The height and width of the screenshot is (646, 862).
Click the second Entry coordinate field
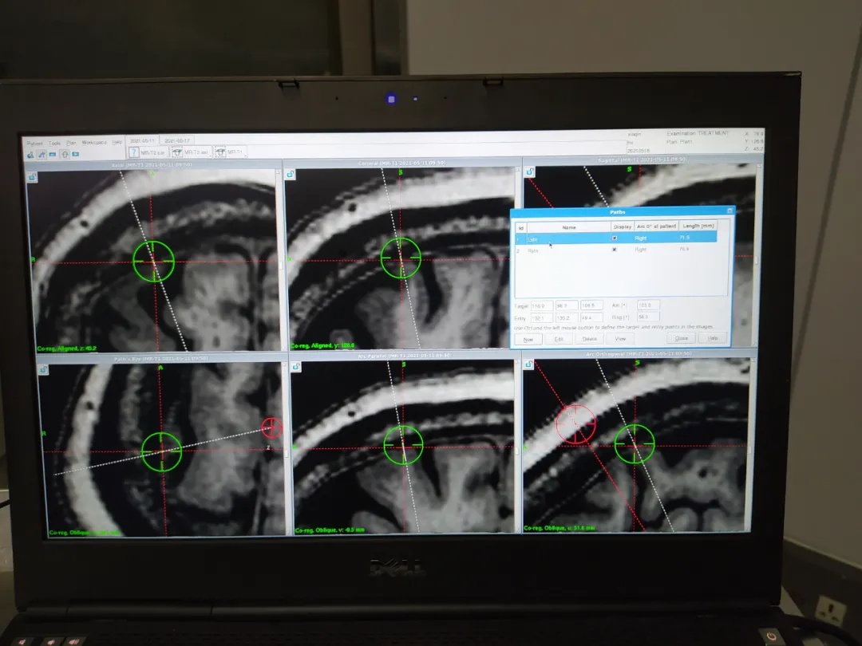click(x=566, y=317)
